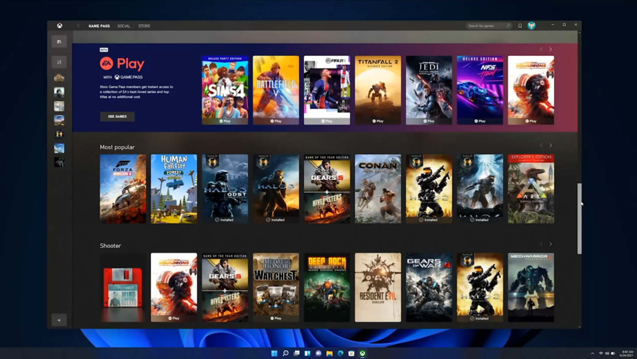Show hidden tray icons with the chevron
This screenshot has height=359, width=637.
pos(592,353)
